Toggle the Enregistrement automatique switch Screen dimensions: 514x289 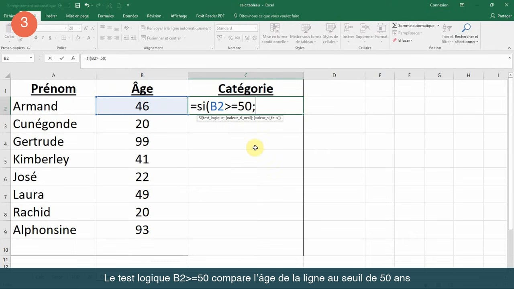click(x=64, y=5)
